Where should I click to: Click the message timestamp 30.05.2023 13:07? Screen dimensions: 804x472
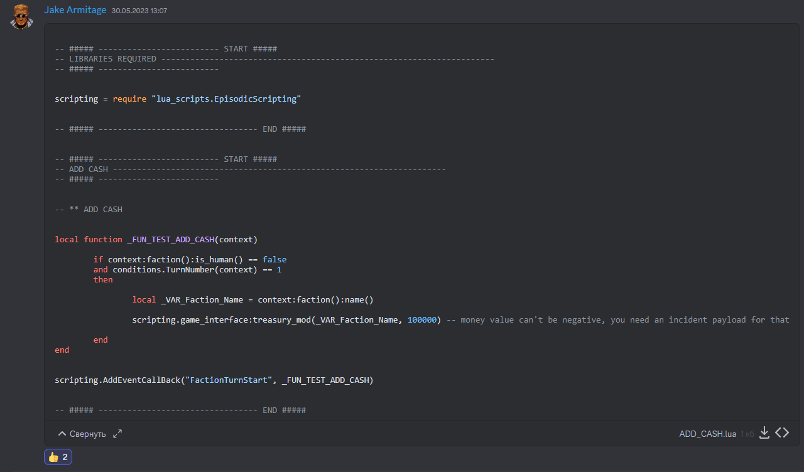pyautogui.click(x=139, y=11)
